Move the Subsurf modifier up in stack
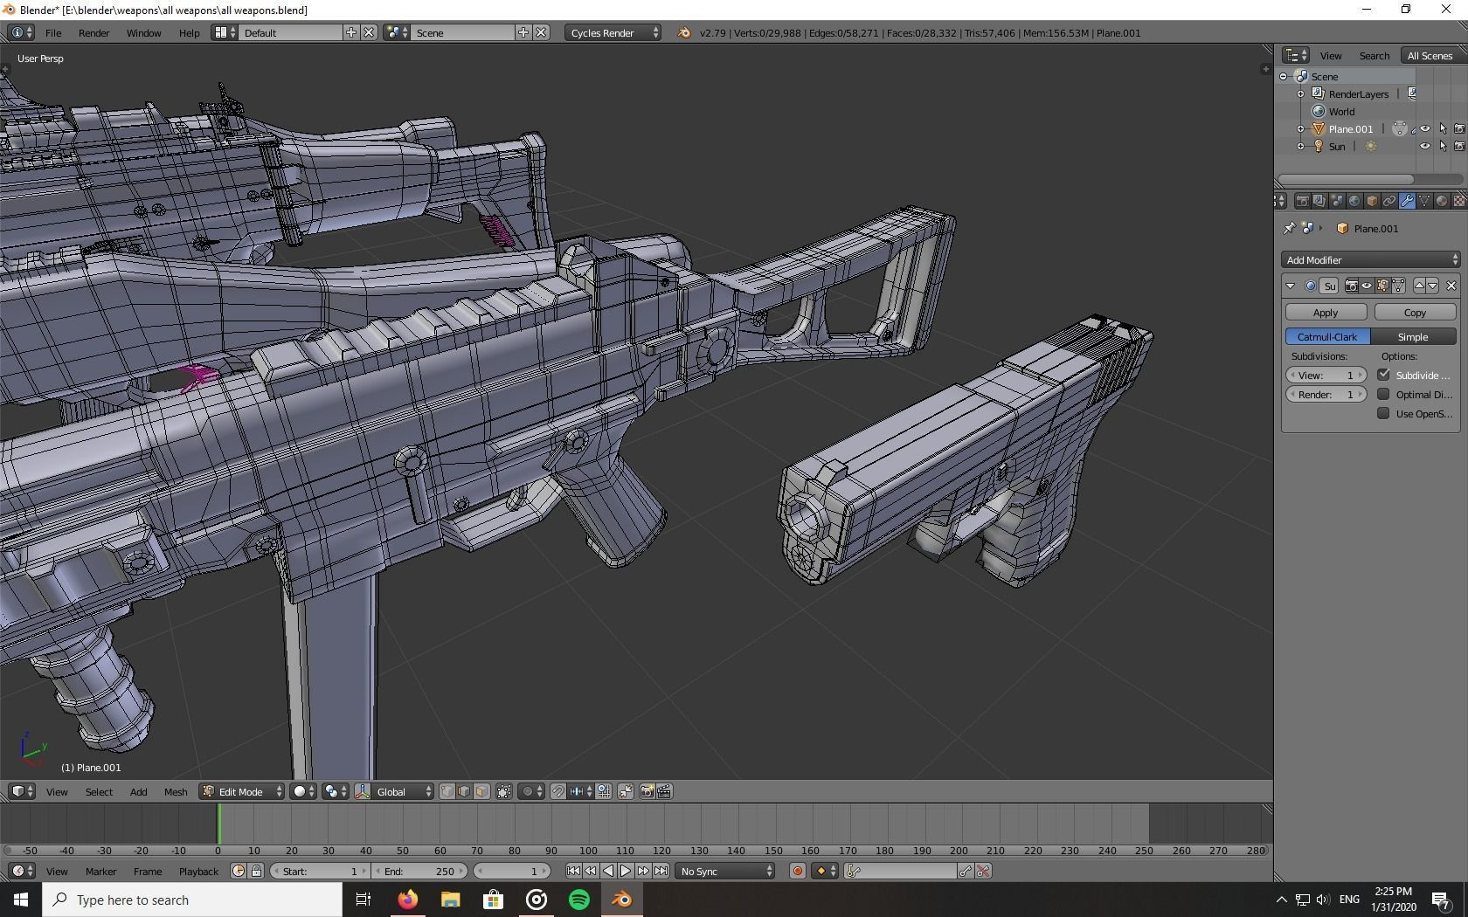 1420,286
